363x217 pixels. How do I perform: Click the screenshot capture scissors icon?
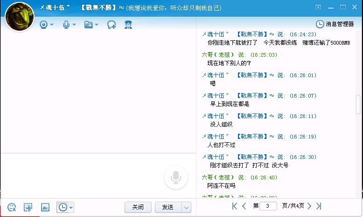[x=28, y=207]
